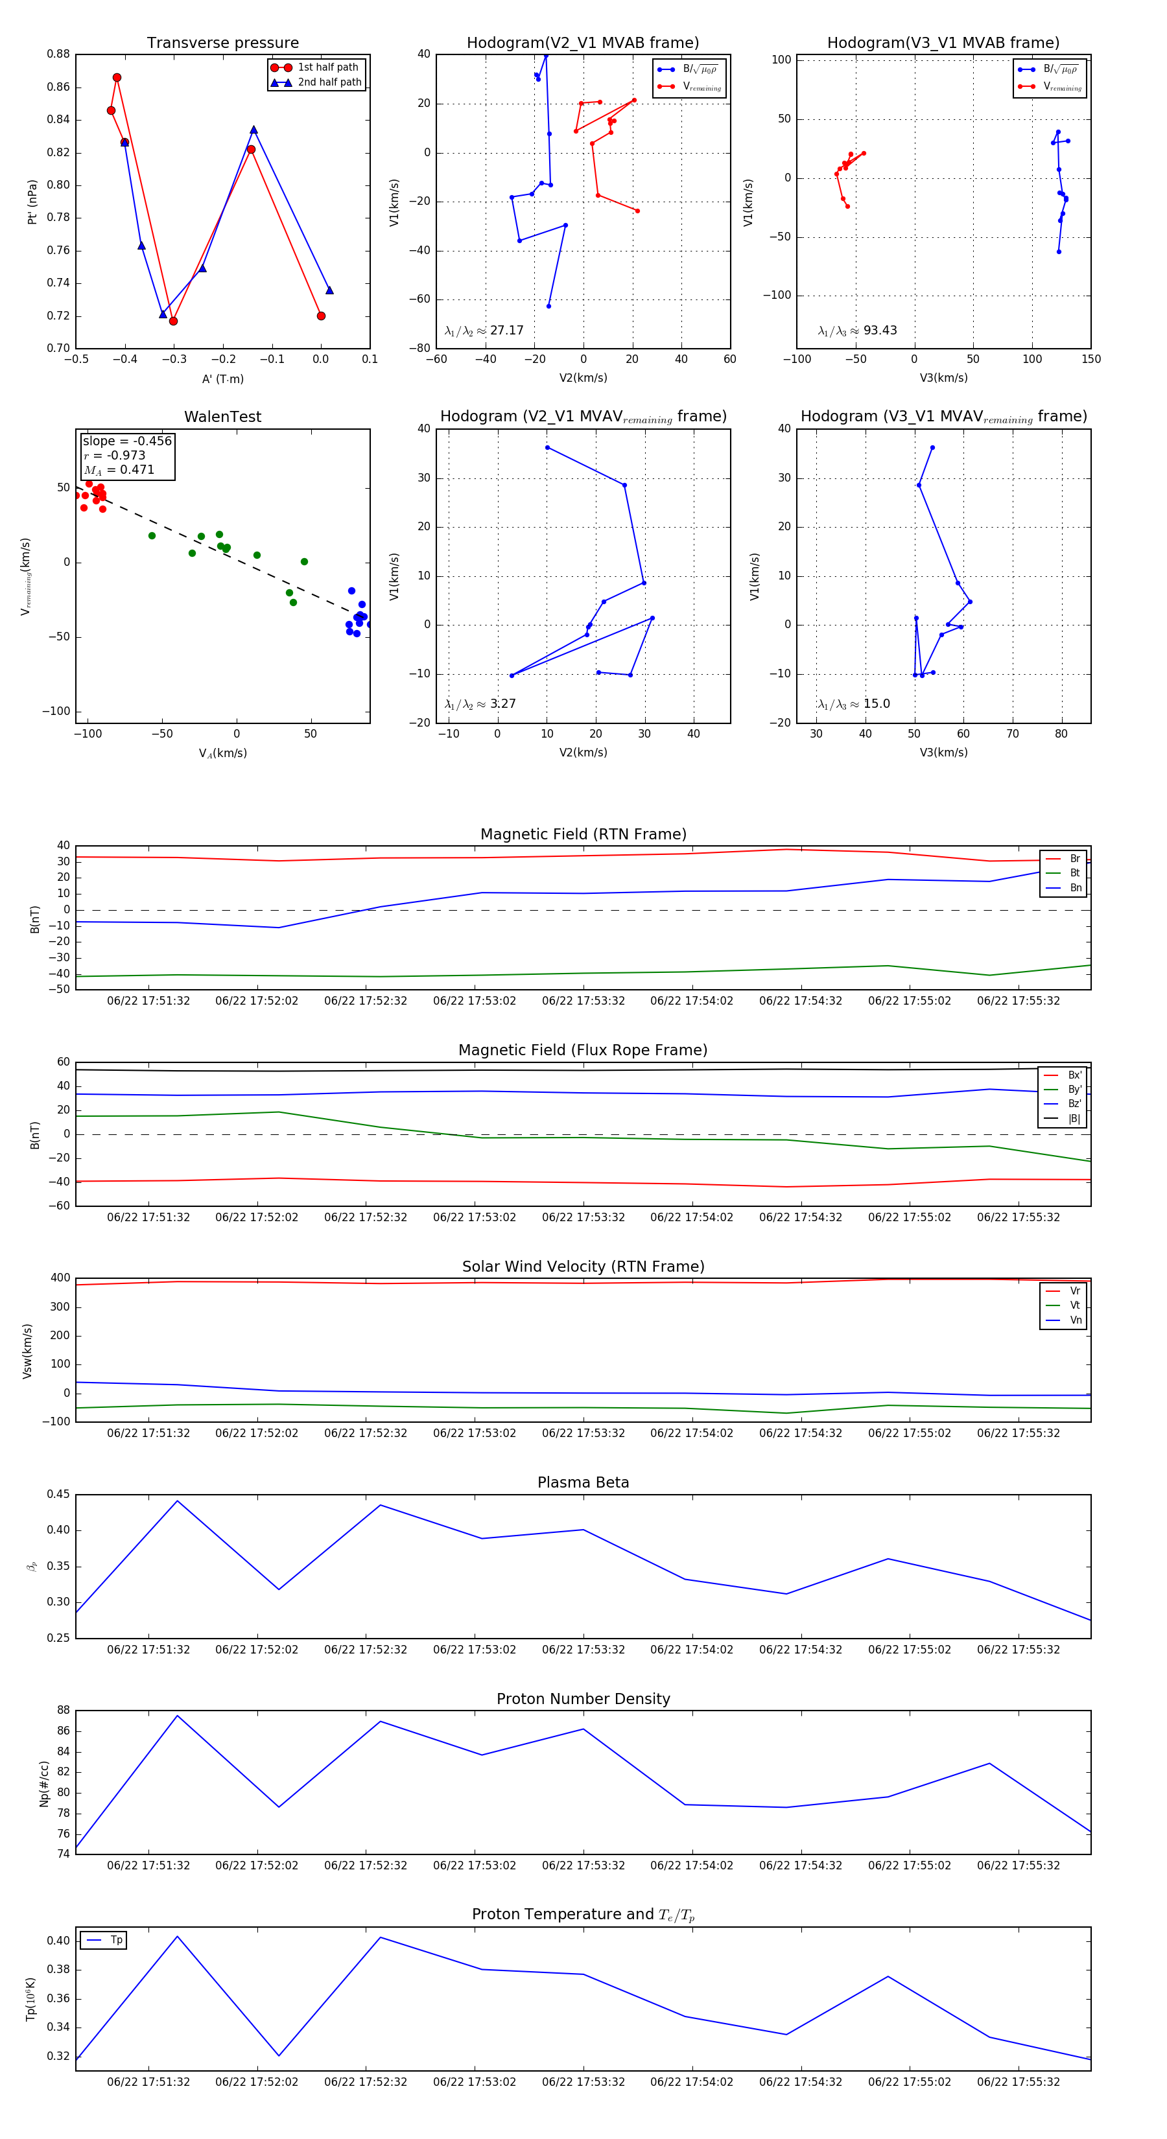The height and width of the screenshot is (2139, 1167).
Task: Click the 'Proton Number Density' title
Action: click(x=583, y=1699)
